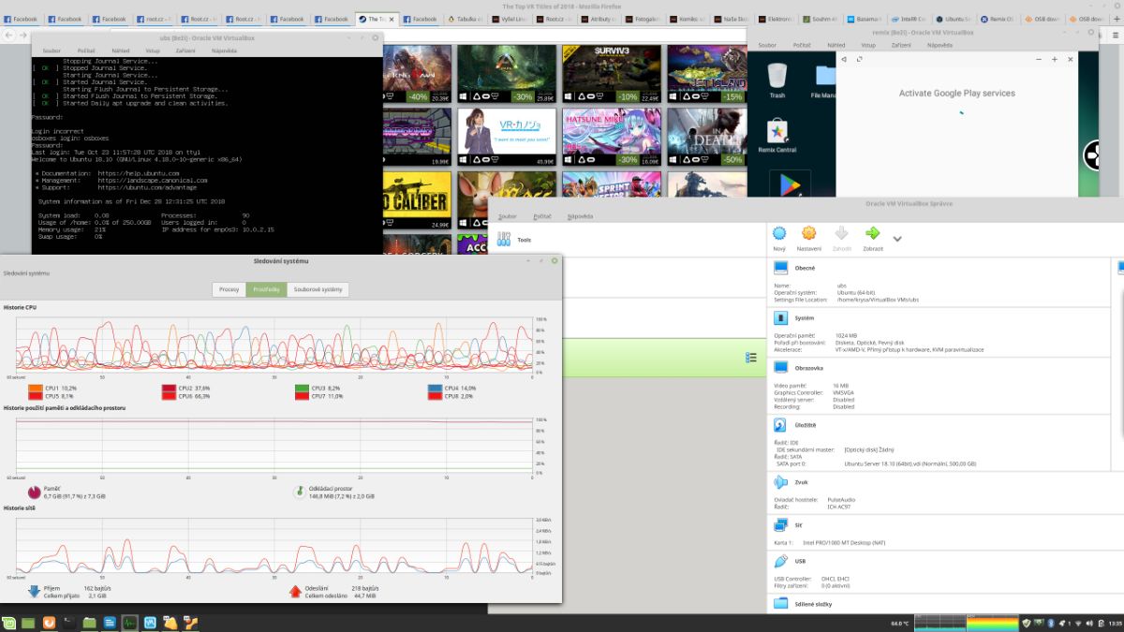Open the Trash icon on Remix desktop
The image size is (1124, 632).
click(x=776, y=77)
